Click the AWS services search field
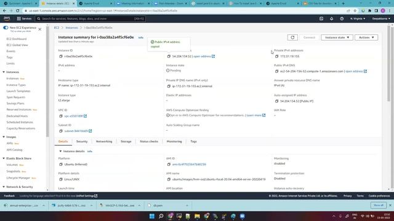Screen dimensions: 394x221 [90, 18]
